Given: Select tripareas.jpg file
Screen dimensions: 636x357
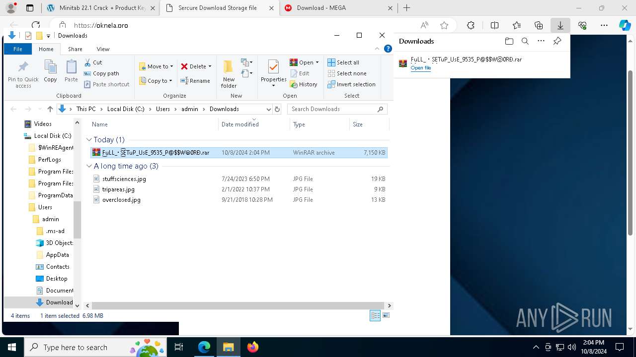Looking at the screenshot, I should point(118,189).
